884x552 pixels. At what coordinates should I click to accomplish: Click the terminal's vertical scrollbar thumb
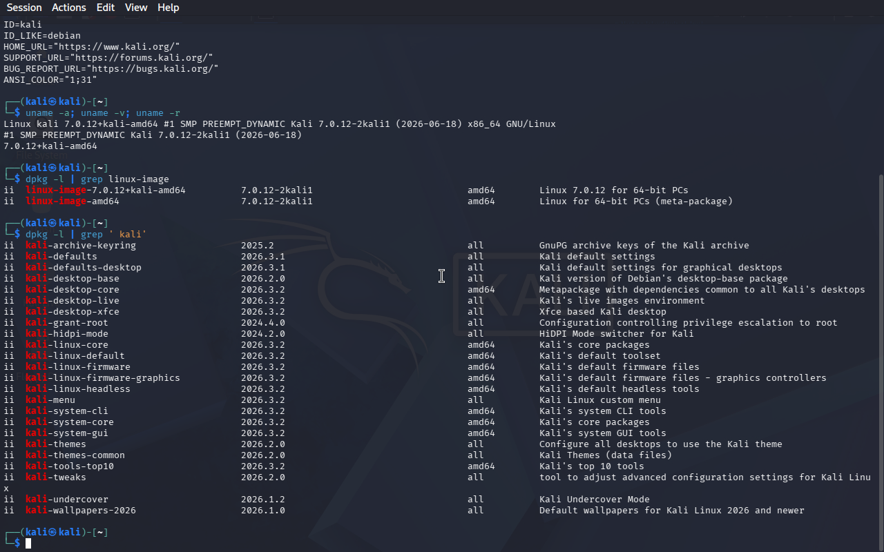point(881,362)
